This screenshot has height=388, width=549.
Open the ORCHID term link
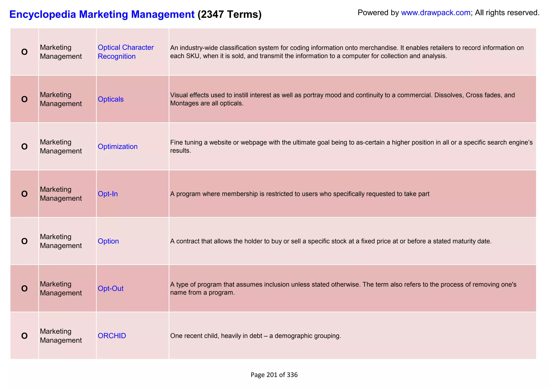tap(112, 336)
